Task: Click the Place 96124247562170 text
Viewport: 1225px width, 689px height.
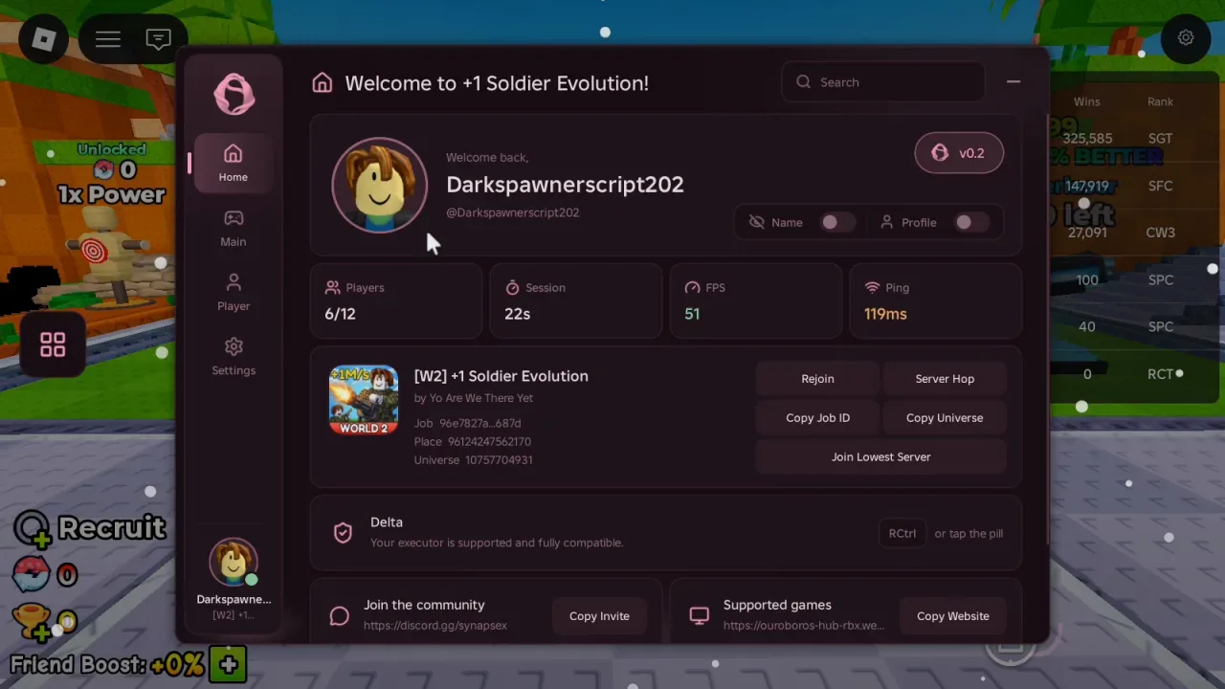Action: pos(473,442)
